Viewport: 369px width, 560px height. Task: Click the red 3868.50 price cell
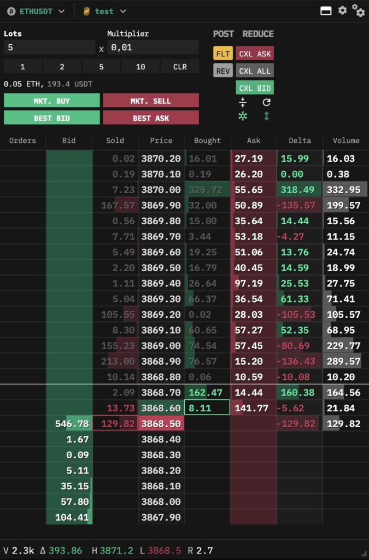click(x=161, y=424)
